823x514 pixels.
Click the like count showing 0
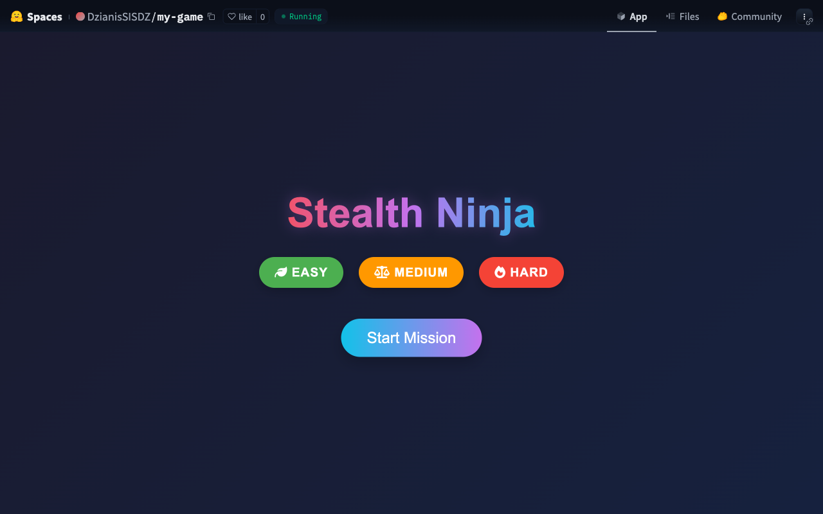coord(262,17)
